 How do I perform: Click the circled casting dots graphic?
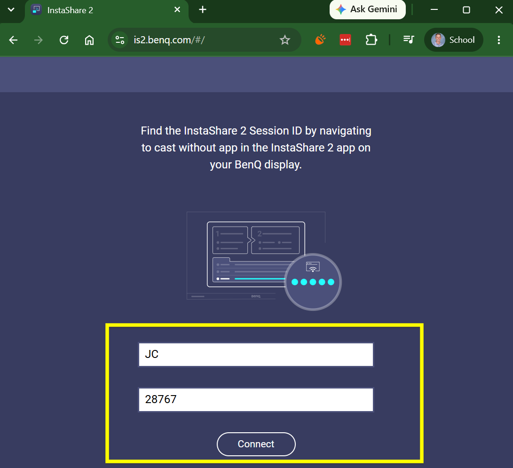click(313, 282)
